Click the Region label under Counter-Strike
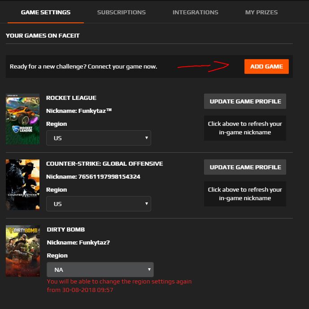The height and width of the screenshot is (309, 309). coord(57,189)
